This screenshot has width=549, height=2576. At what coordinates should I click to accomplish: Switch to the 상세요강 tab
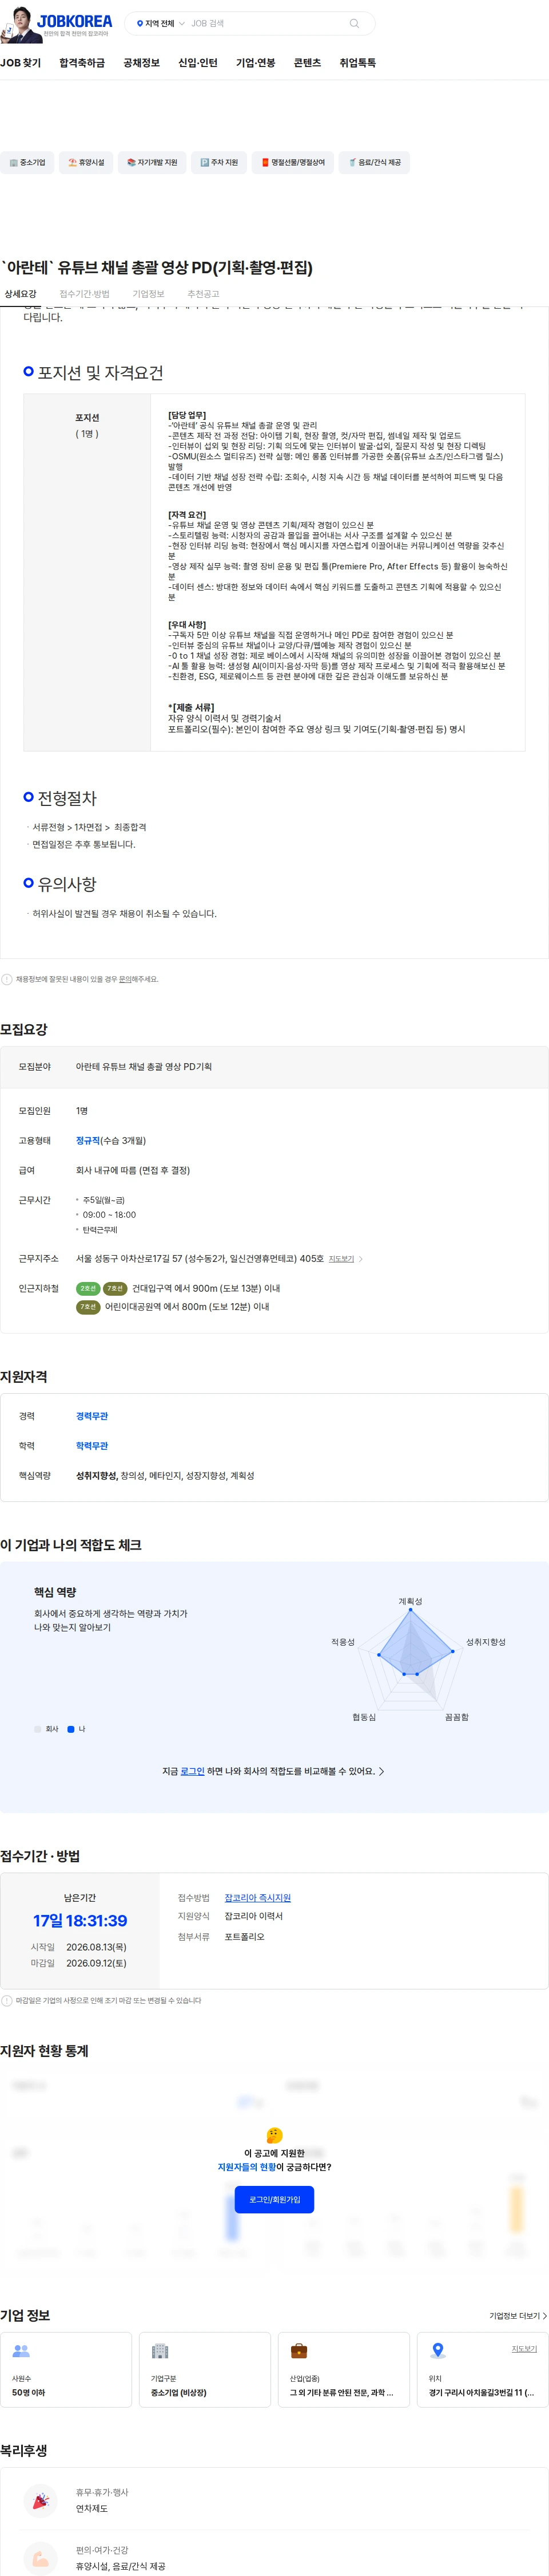coord(20,294)
